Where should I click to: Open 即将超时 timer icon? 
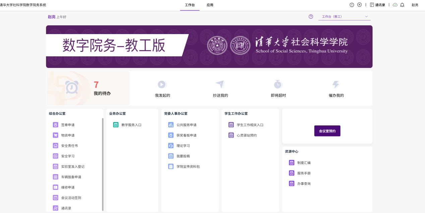click(278, 84)
